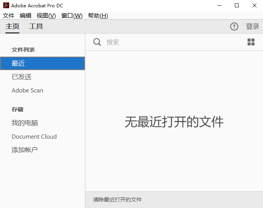Open the 窗口(W) menu

tap(72, 16)
